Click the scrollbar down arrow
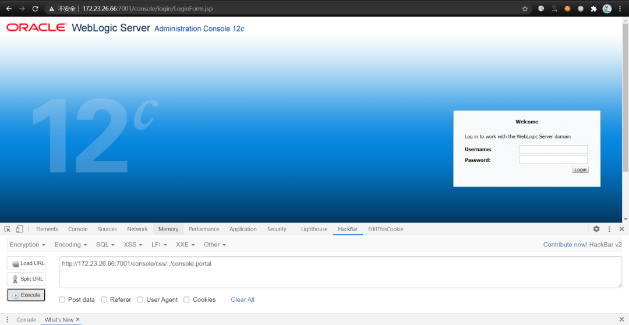 pos(626,219)
